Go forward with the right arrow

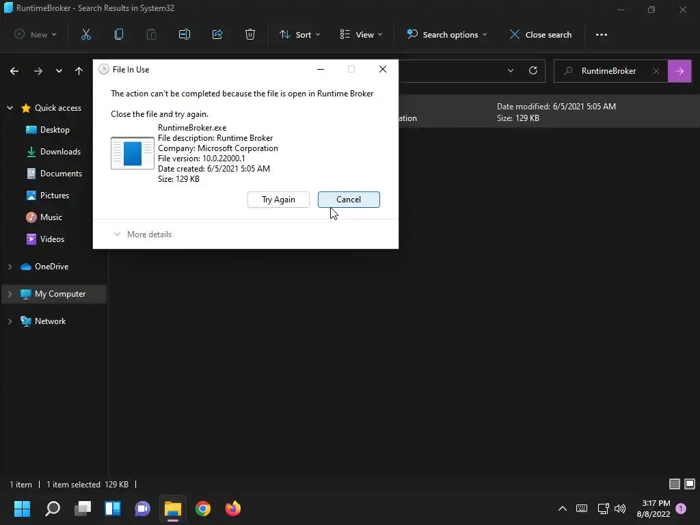pos(38,71)
